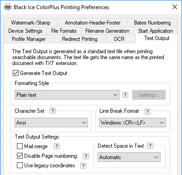Image resolution: width=182 pixels, height=175 pixels.
Task: Open help for Detect Space in Text
Action: 150,146
